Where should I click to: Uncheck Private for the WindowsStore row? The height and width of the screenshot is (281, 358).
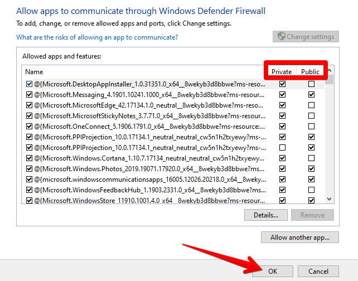click(282, 200)
